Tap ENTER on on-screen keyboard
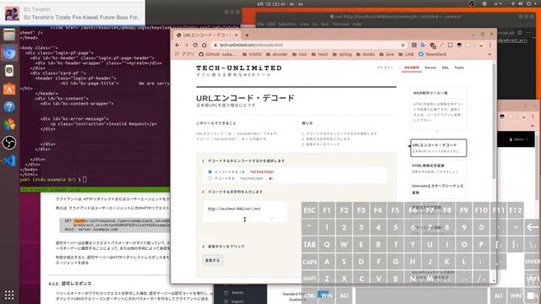This screenshot has height=304, width=541. (533, 262)
